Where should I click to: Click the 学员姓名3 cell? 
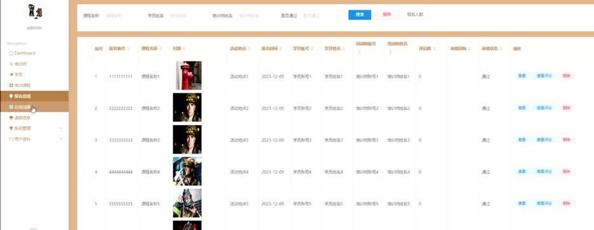tap(334, 140)
